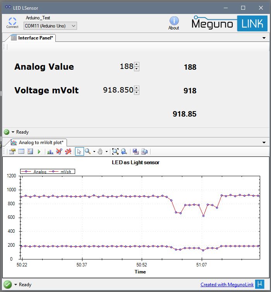271x292 pixels.
Task: Click the mVolt legend entry
Action: [60, 172]
